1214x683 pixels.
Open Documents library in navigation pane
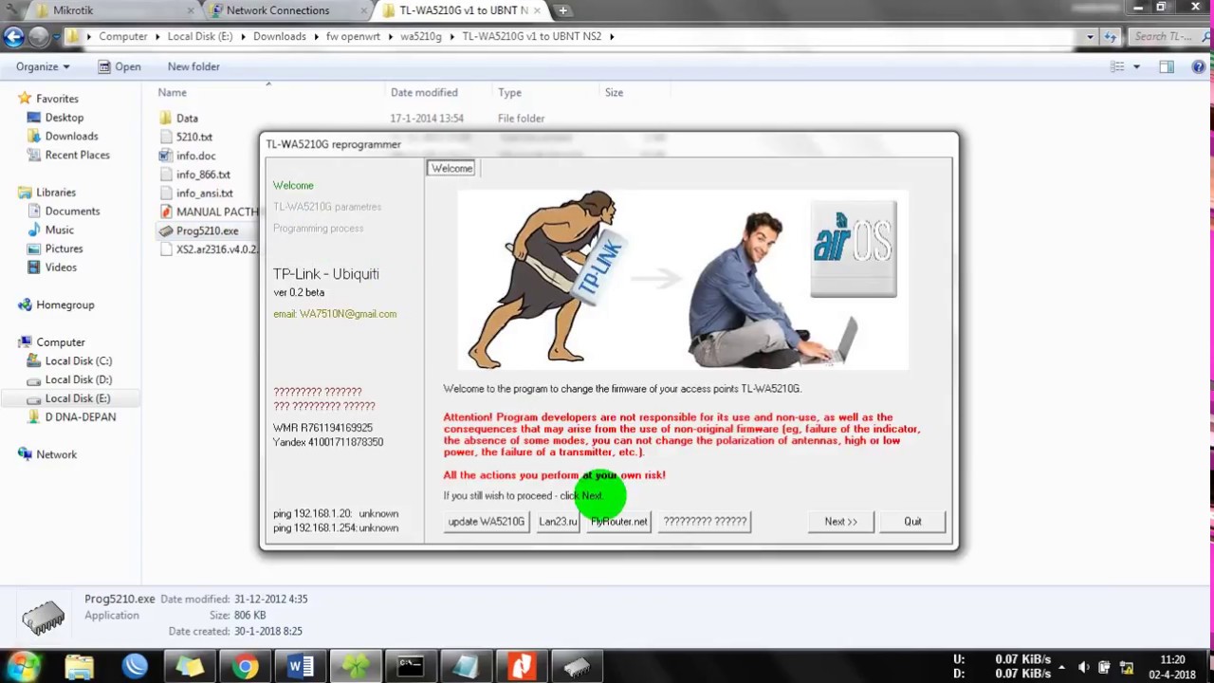[72, 212]
